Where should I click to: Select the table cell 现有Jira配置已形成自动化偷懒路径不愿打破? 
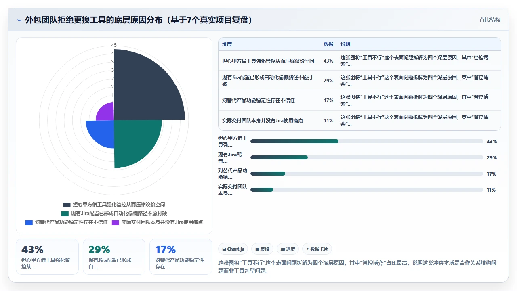pyautogui.click(x=268, y=81)
